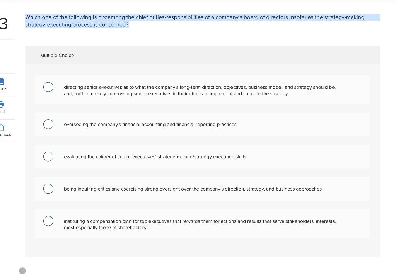Select the radio for the 'directing senior executives' answer
396x277 pixels.
48,87
